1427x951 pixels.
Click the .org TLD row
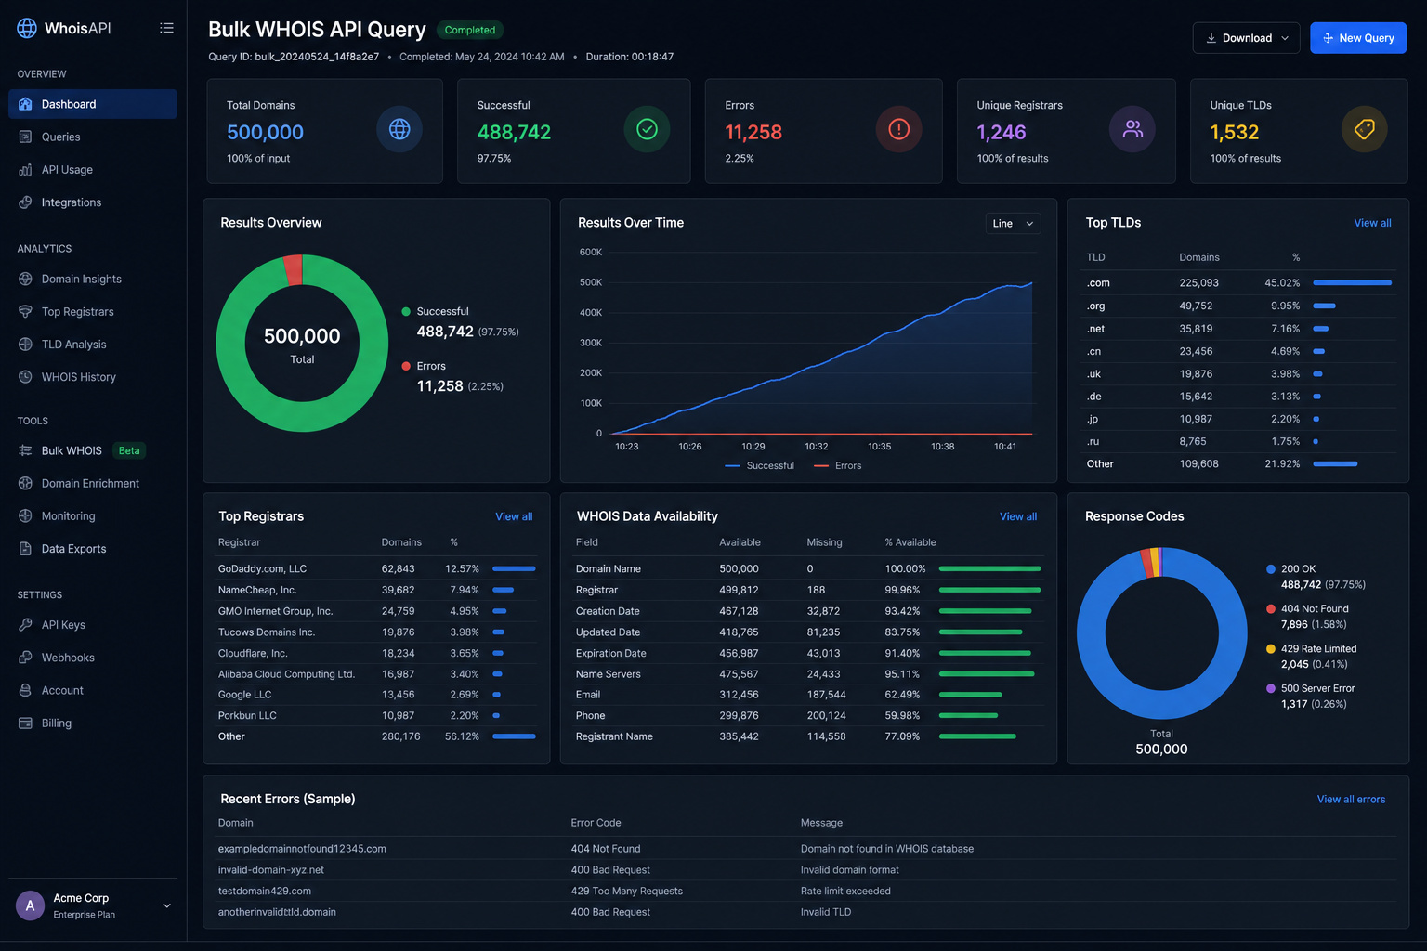pyautogui.click(x=1239, y=306)
